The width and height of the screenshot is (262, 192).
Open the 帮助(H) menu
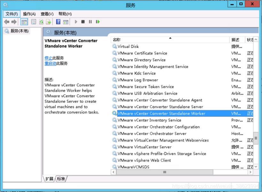[65, 14]
